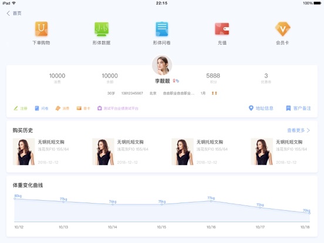
Task: Open 地址信息 address information
Action: (x=261, y=108)
